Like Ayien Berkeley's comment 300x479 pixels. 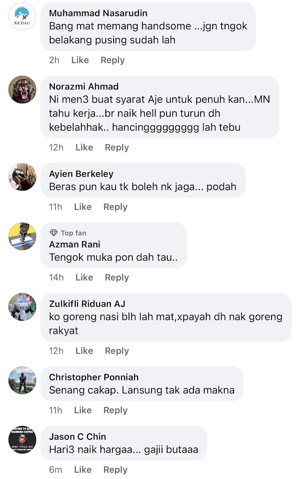point(83,207)
